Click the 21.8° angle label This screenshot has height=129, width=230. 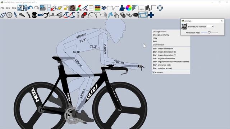click(x=83, y=40)
